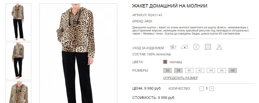The width and height of the screenshot is (259, 103).
Task: Select size 48
Action: coord(233,70)
